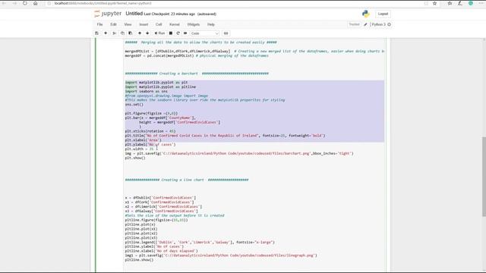The image size is (486, 273).
Task: Click the kernel idle circle indicator
Action: pos(390,24)
